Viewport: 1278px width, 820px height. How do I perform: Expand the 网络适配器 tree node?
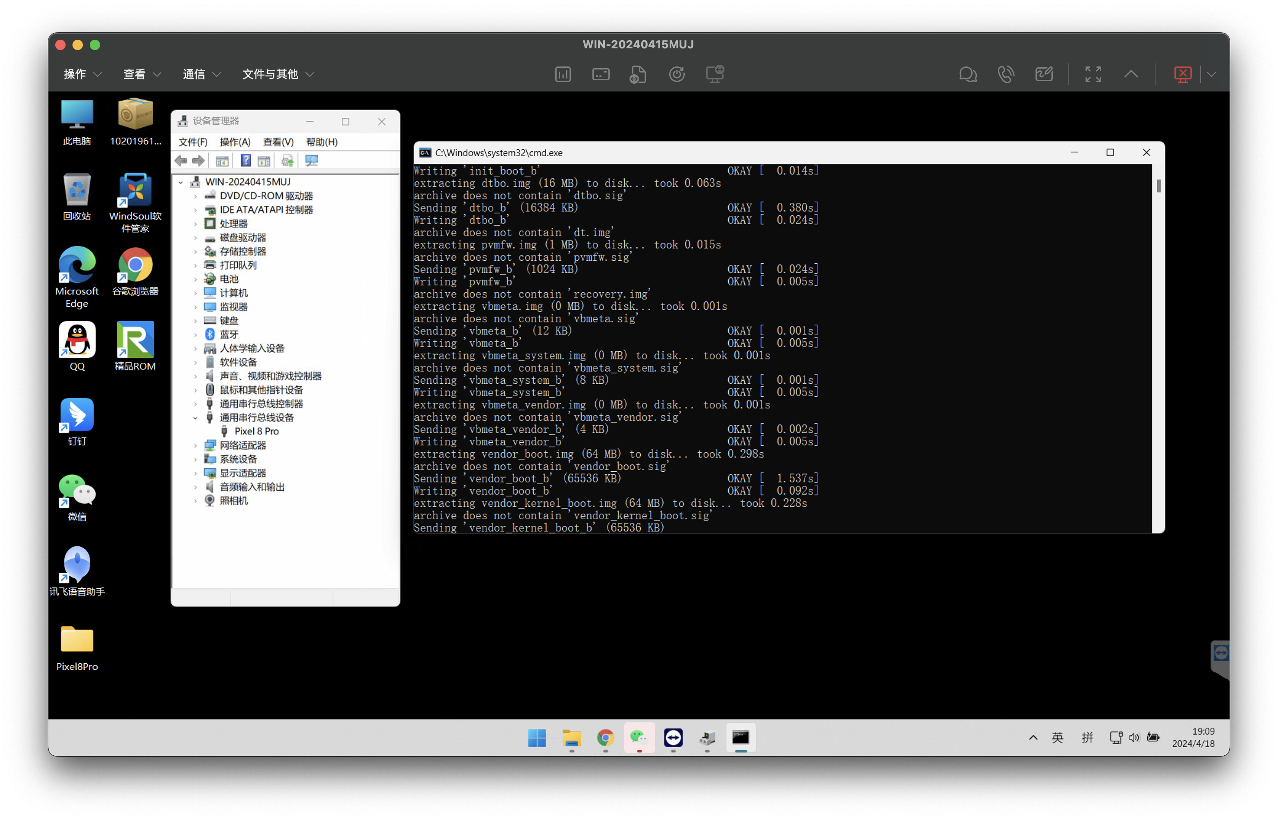click(x=195, y=446)
